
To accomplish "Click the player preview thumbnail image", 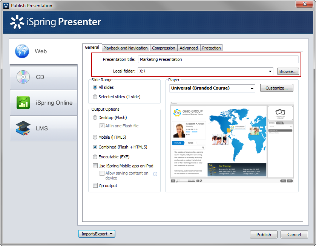I will (232, 142).
